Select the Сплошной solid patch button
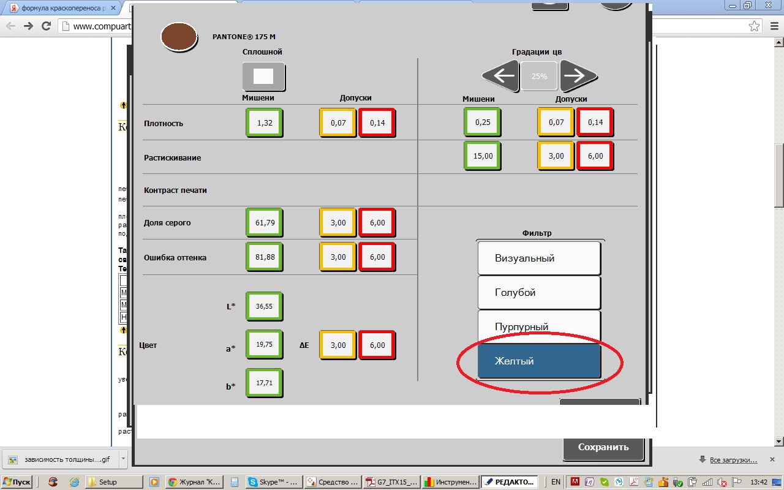This screenshot has width=784, height=490. tap(263, 76)
